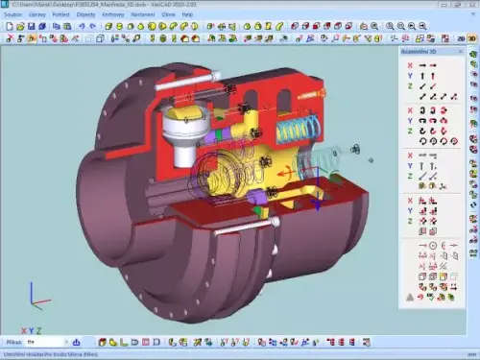Viewport: 480px width, 360px height.
Task: Open the Pohled menu
Action: coord(60,14)
